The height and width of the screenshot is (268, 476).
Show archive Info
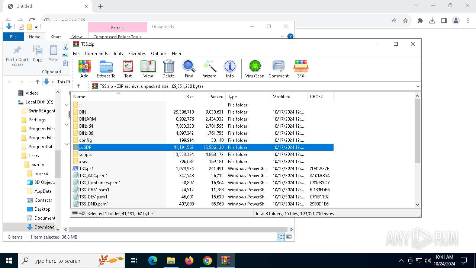pos(230,69)
